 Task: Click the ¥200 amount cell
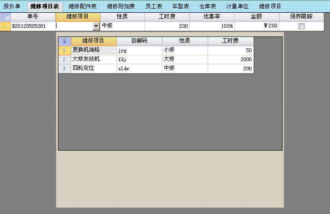tap(257, 26)
